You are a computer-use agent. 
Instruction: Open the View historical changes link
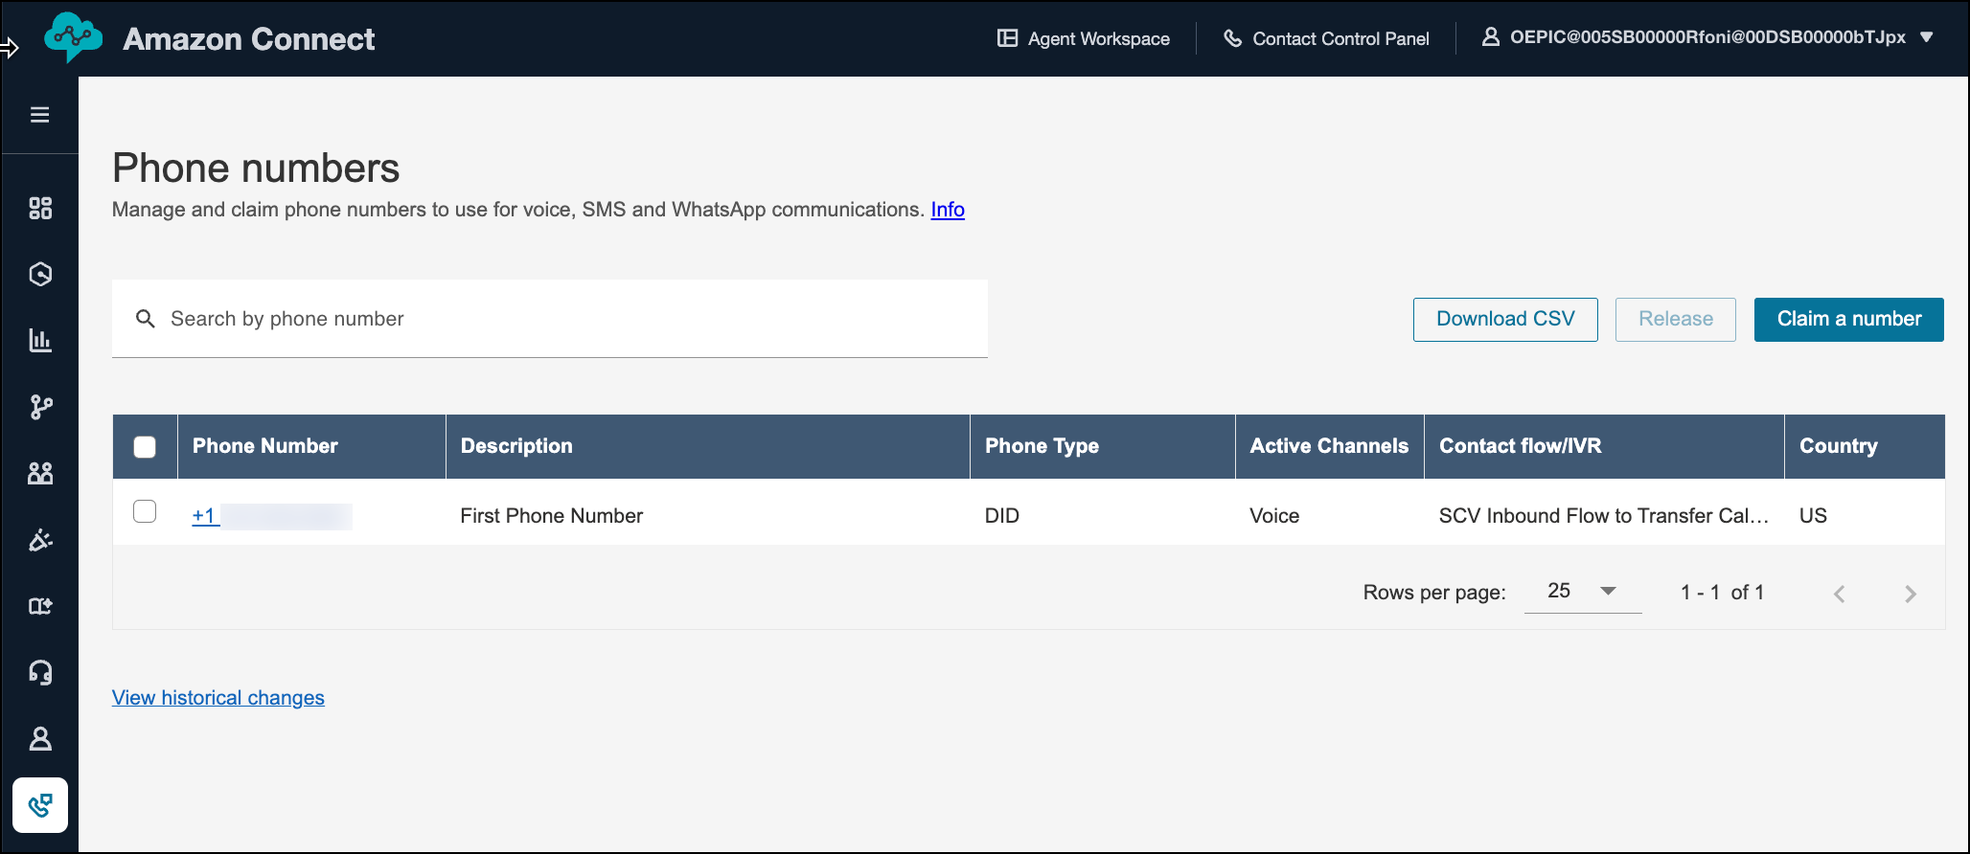coord(218,698)
